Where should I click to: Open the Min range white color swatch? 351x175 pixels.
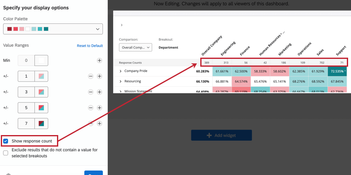tap(41, 61)
